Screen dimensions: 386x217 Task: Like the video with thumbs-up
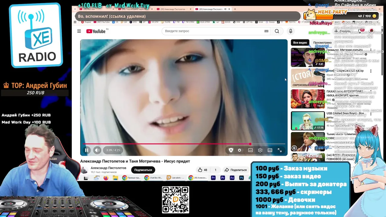[x=203, y=170]
